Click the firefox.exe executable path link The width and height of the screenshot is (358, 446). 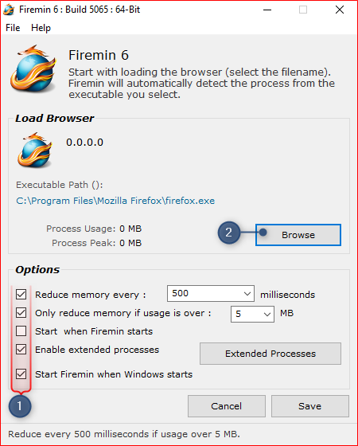[115, 201]
